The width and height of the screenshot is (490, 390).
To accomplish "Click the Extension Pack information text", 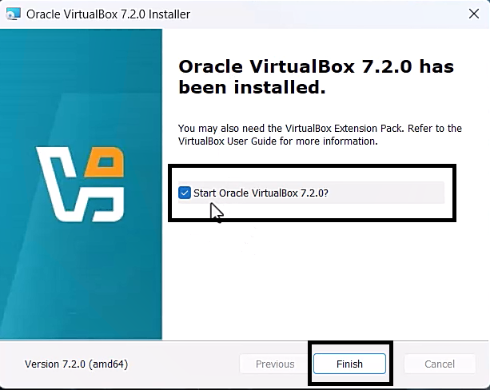I will click(320, 135).
